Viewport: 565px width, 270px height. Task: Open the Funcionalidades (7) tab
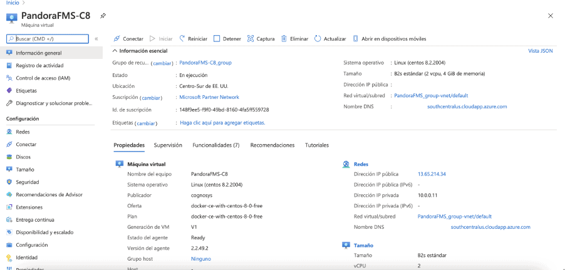point(216,145)
